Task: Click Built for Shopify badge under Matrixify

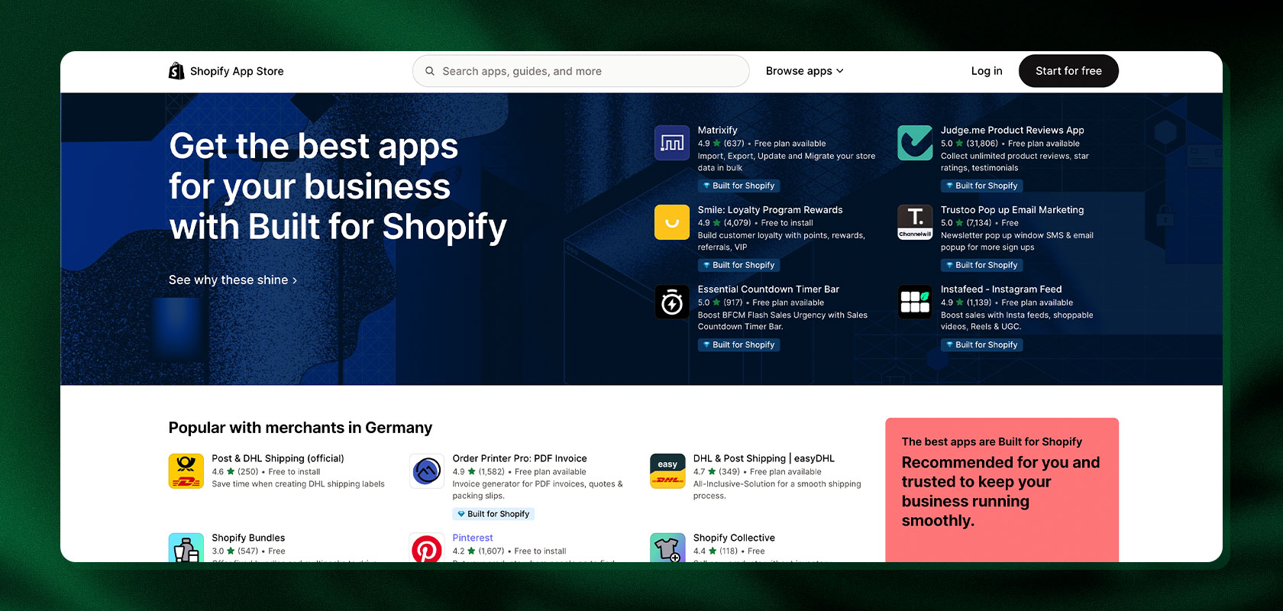Action: [x=738, y=186]
